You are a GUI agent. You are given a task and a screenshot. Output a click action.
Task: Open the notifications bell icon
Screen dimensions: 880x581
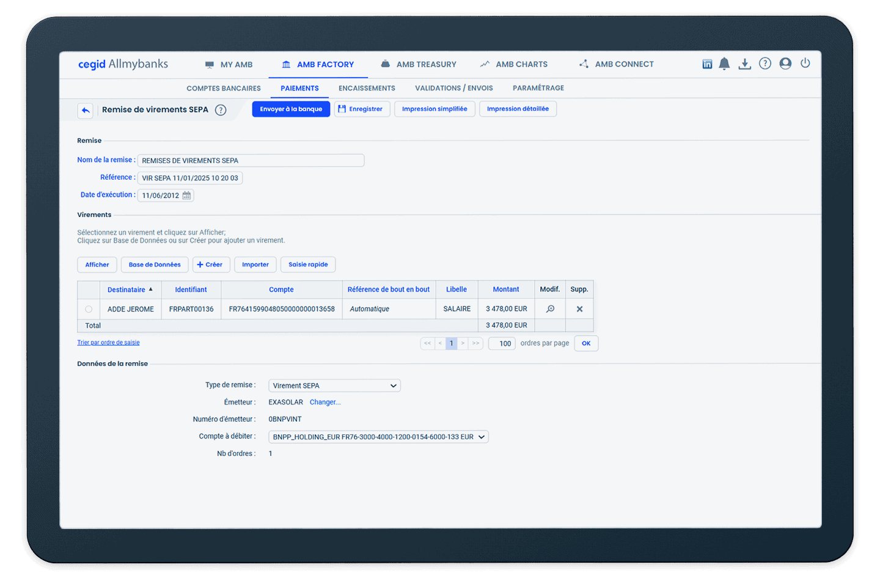coord(724,63)
